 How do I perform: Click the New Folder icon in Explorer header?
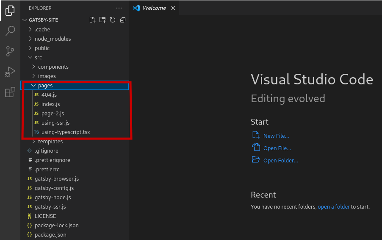(102, 20)
